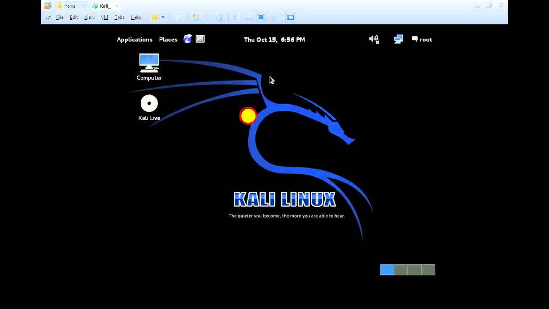Open the VM menu

pos(105,17)
